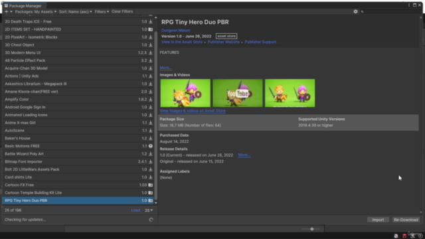Click download icon for Battle Wizard Poly Art
This screenshot has height=239, width=425.
pyautogui.click(x=151, y=153)
